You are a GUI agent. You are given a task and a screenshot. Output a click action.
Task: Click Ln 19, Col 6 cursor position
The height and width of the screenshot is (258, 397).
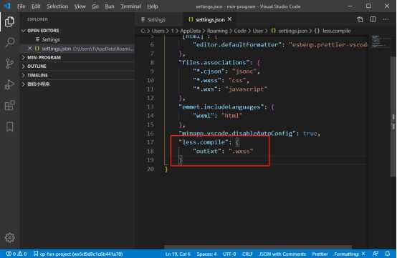tap(178, 254)
